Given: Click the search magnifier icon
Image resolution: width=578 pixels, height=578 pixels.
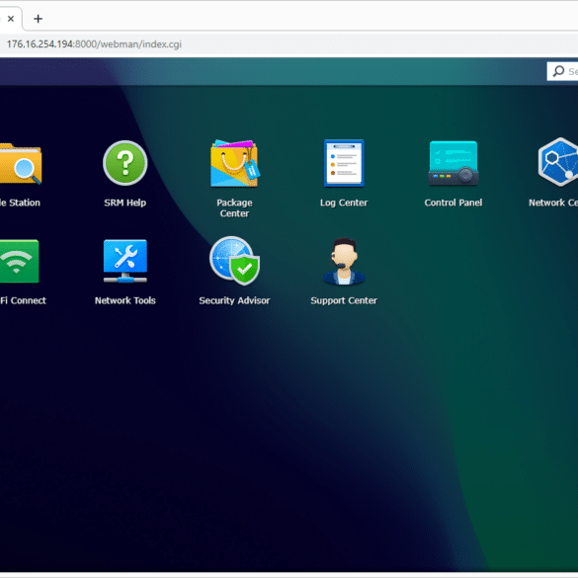Looking at the screenshot, I should [x=558, y=71].
